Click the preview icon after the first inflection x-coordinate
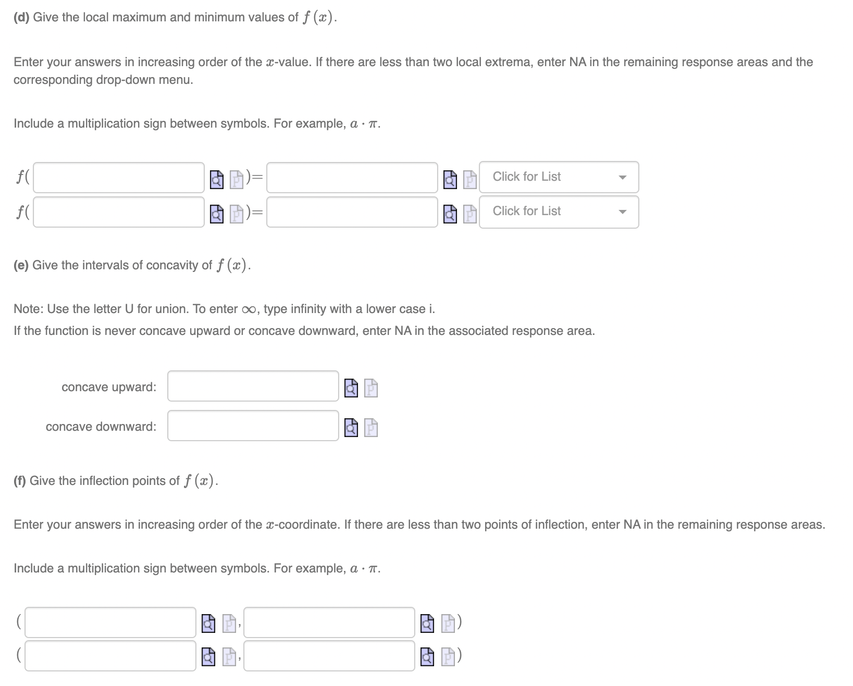This screenshot has height=686, width=853. coord(207,623)
